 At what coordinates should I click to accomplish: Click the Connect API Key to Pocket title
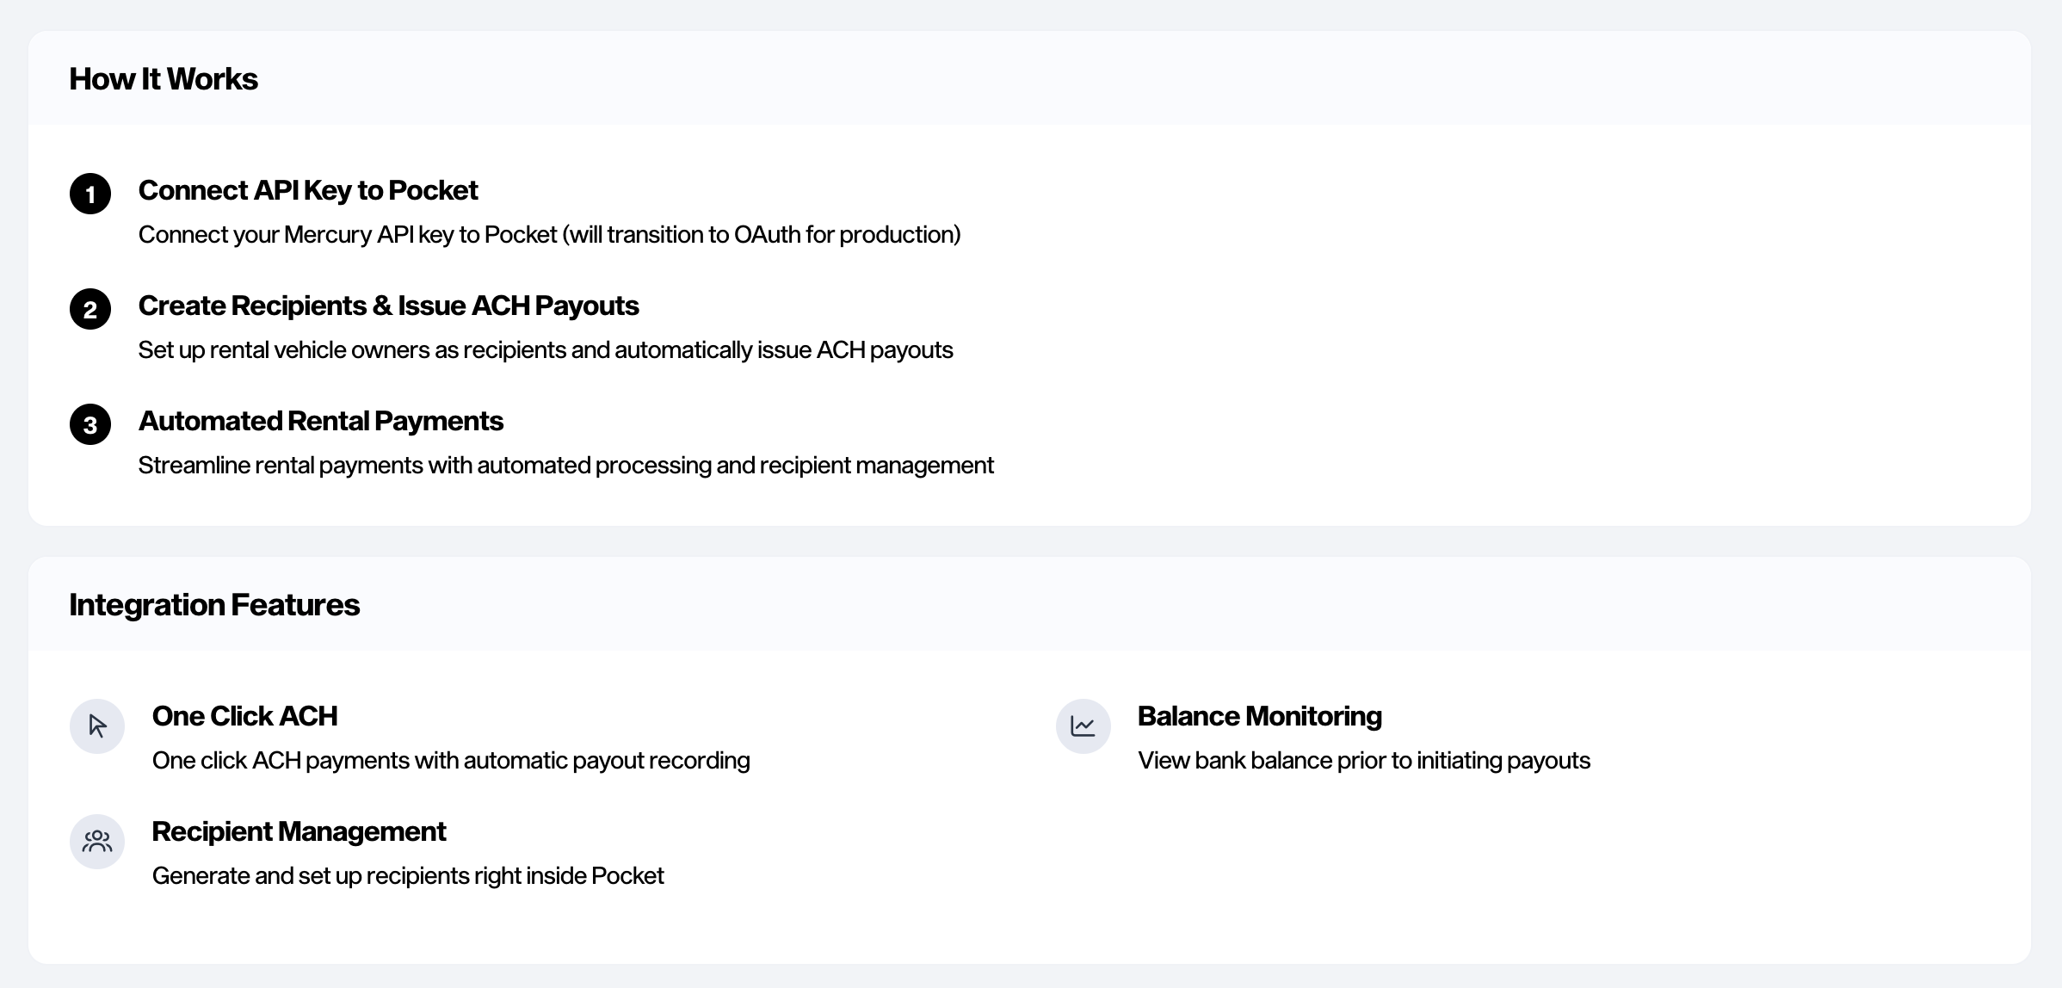[x=307, y=190]
